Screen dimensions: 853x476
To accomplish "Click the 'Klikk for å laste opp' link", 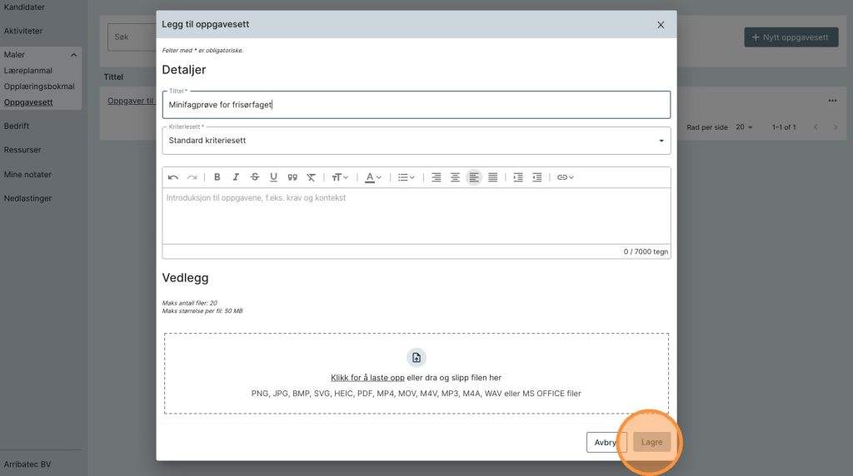I will coord(367,378).
